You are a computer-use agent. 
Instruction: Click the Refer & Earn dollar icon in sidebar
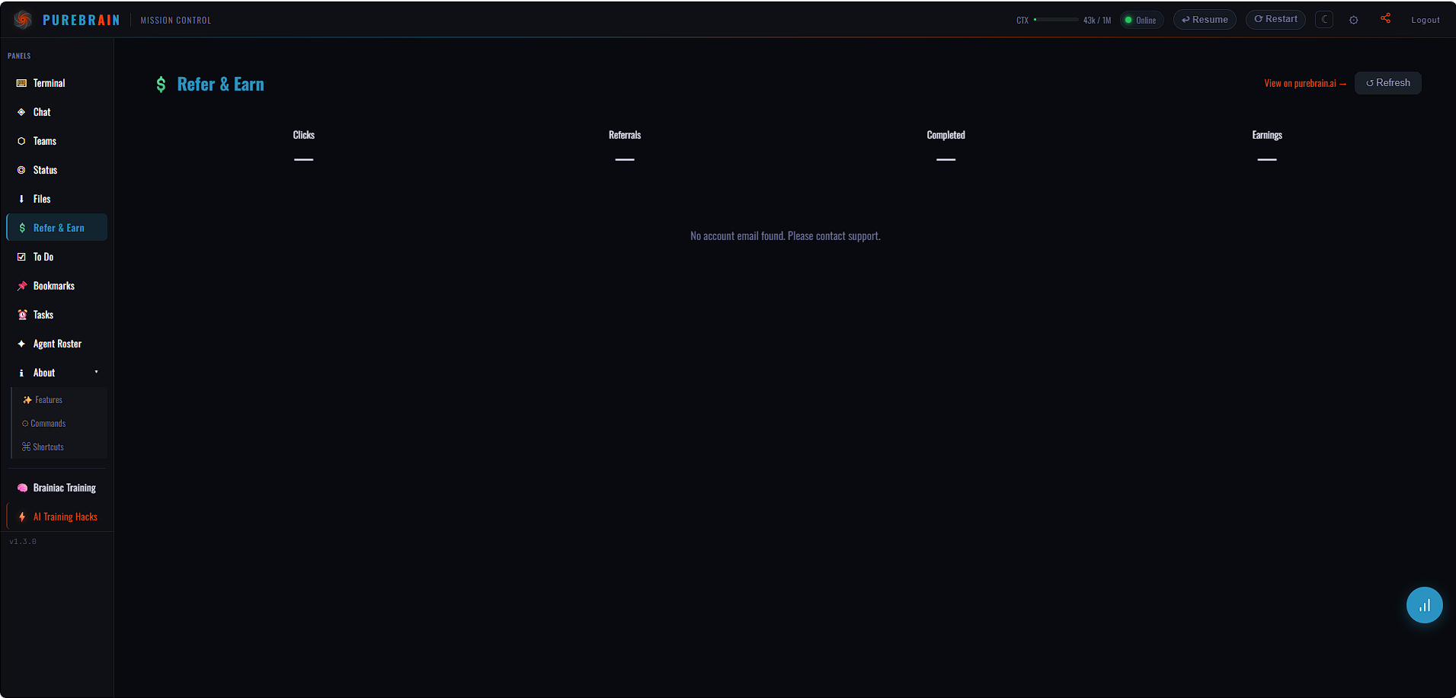click(x=22, y=228)
